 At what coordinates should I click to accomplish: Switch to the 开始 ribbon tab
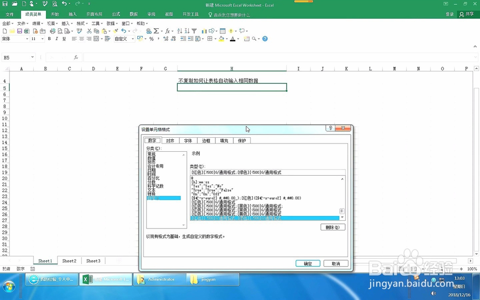[x=55, y=14]
